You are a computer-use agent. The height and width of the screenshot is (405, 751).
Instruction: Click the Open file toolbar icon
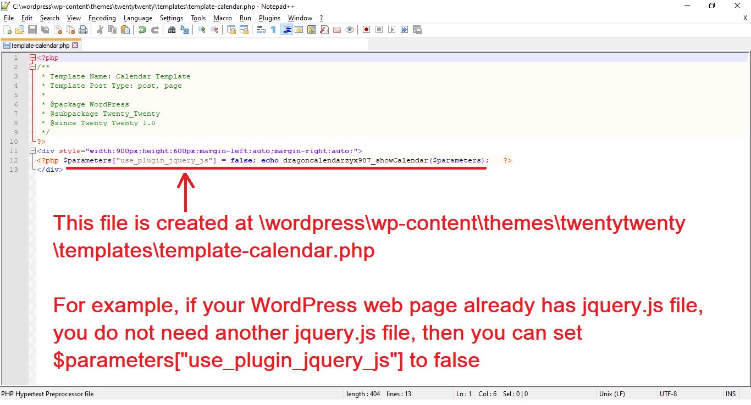pyautogui.click(x=20, y=30)
